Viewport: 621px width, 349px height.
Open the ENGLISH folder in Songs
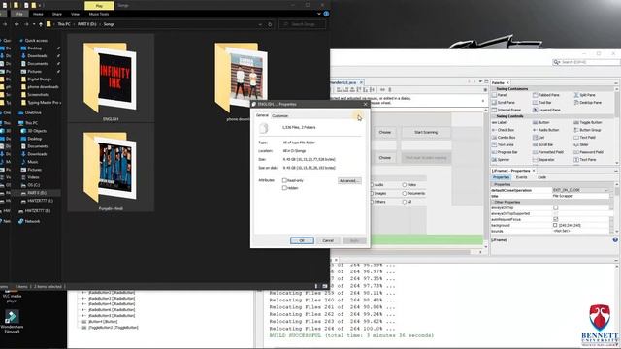tap(111, 78)
